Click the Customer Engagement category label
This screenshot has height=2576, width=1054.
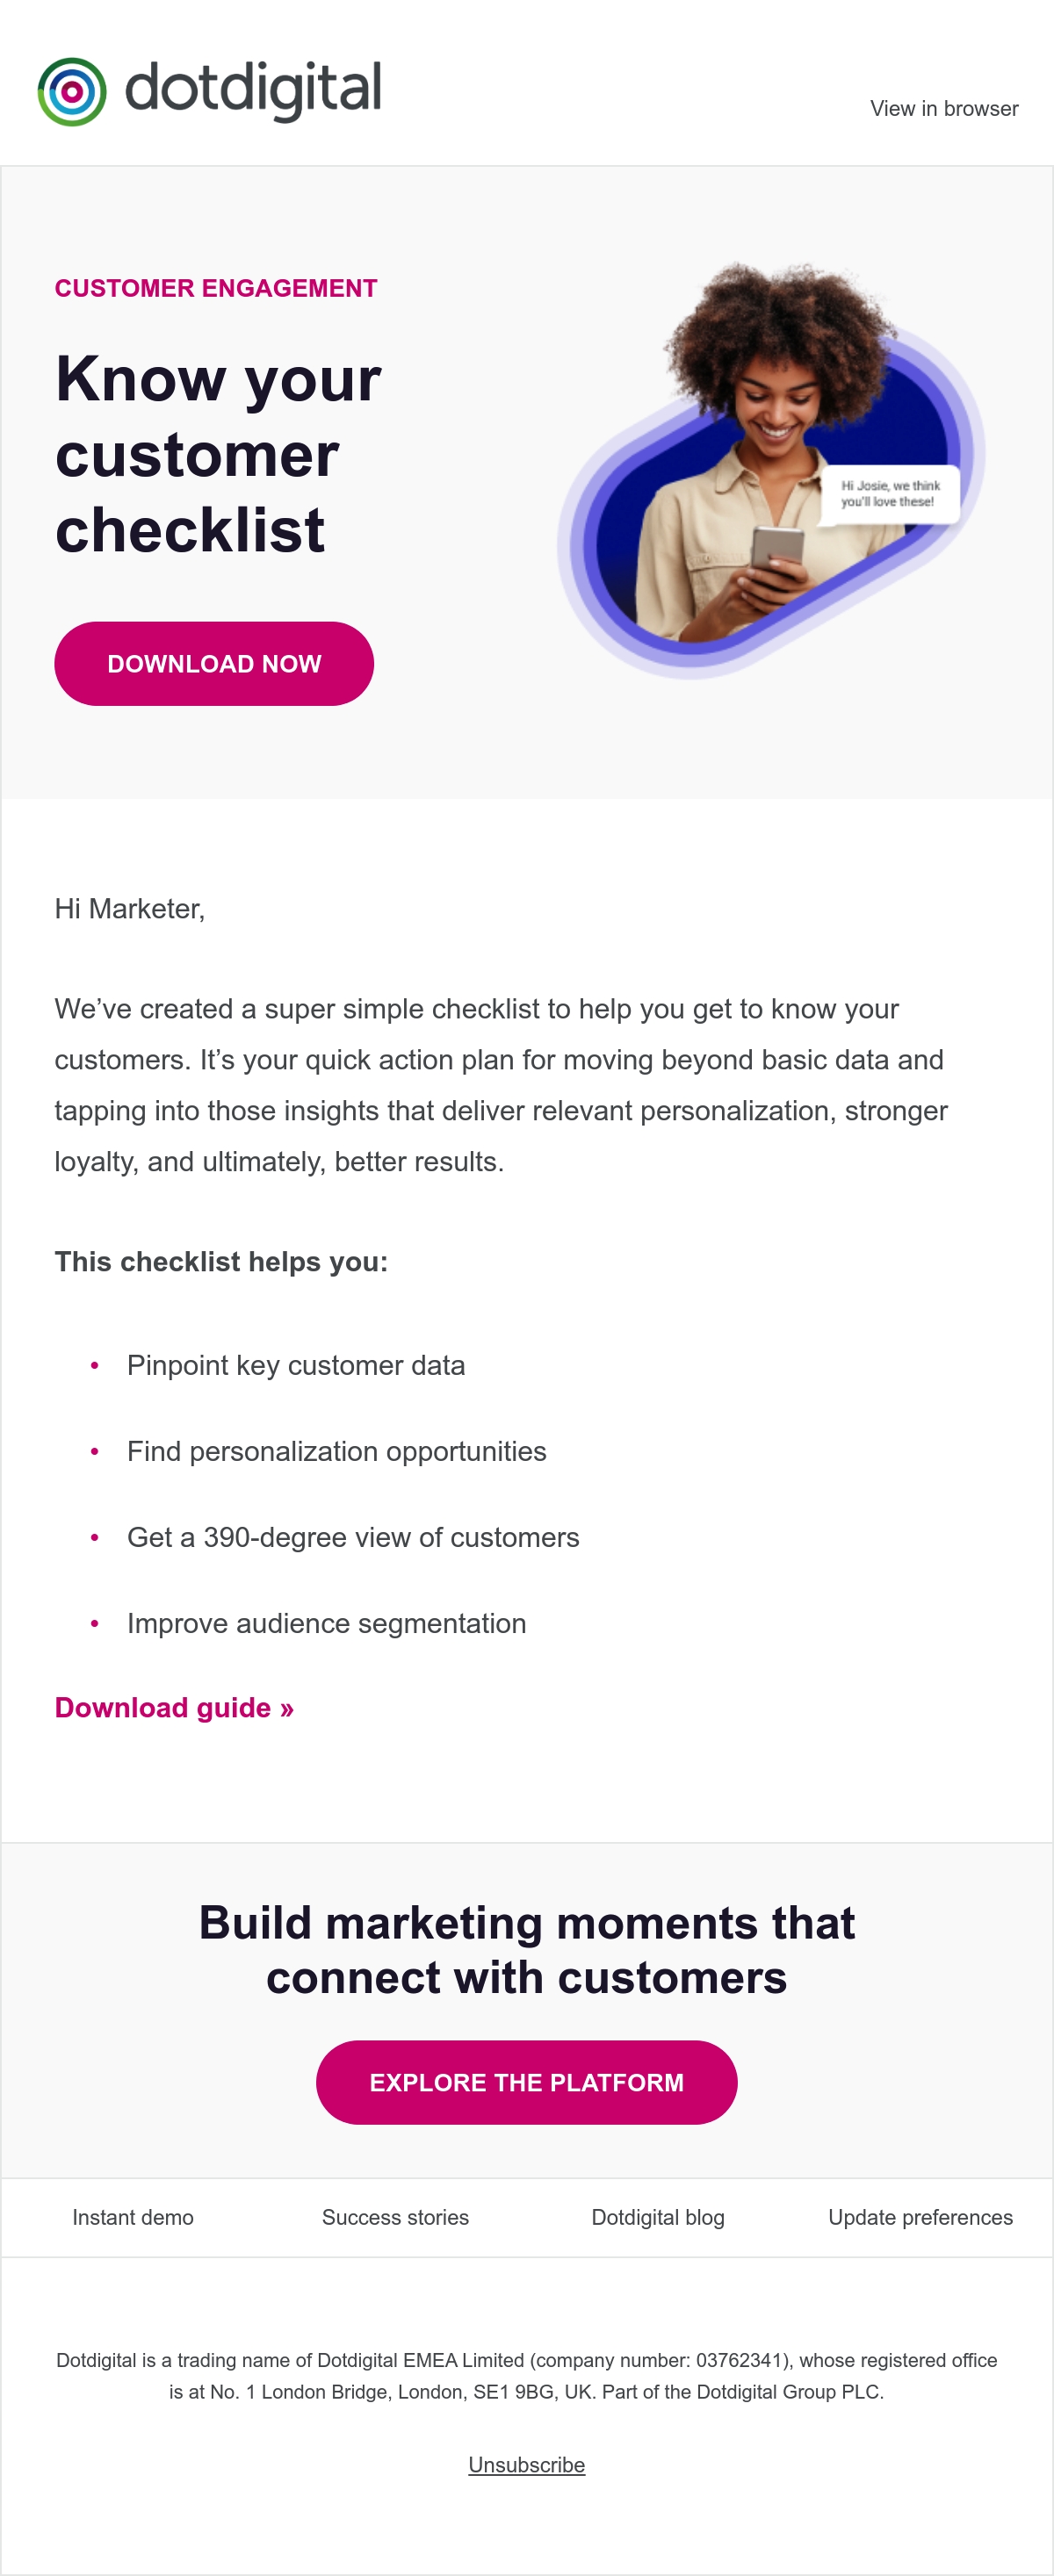click(x=216, y=289)
